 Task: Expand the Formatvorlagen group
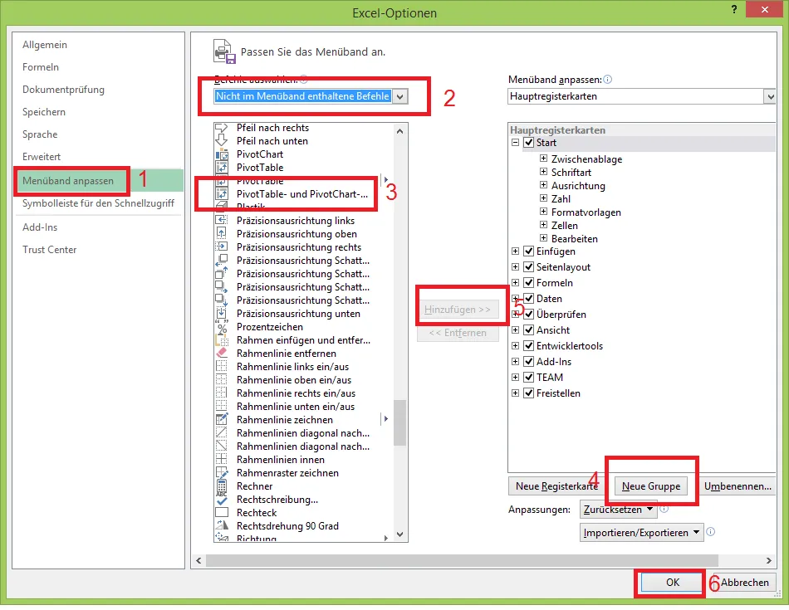(543, 212)
